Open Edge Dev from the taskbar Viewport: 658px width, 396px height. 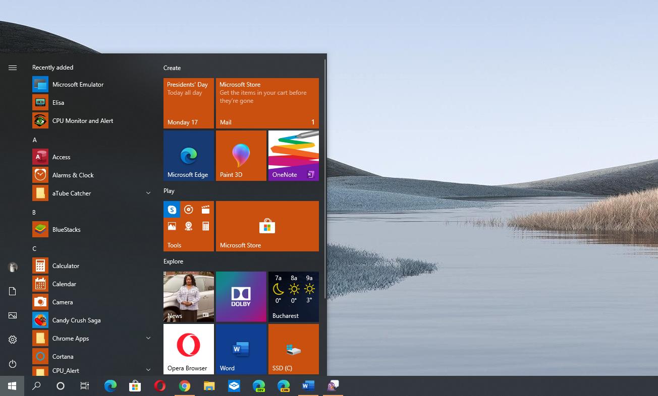pos(259,386)
